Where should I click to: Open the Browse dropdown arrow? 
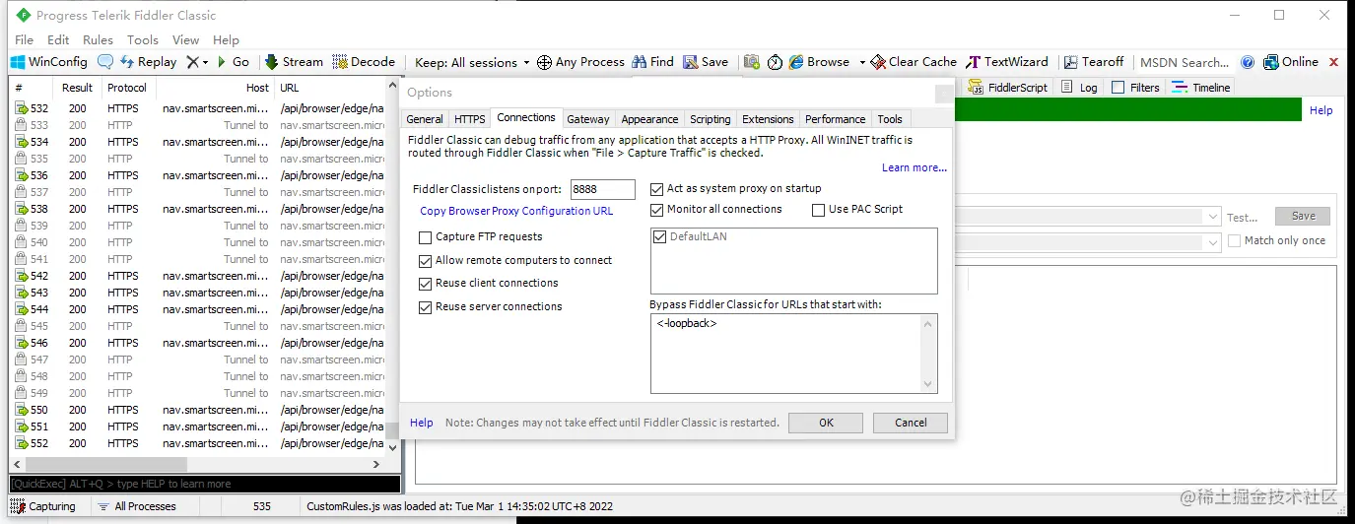pos(861,62)
